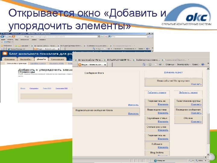Image resolution: width=217 pixels, height=163 pixels.
Task: Click Изменить under Тематические группы
Action: 196,104
